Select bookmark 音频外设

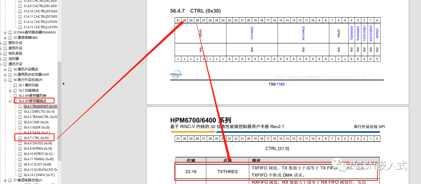(15, 48)
